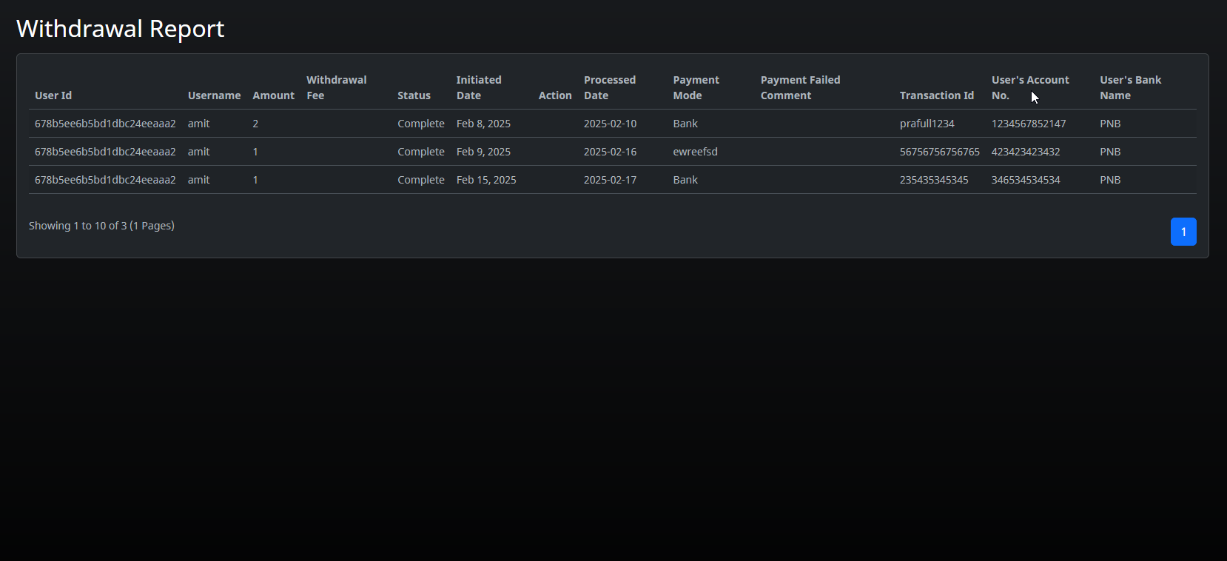Screen dimensions: 1227x561
Task: Click the Processed Date column header
Action: 609,87
